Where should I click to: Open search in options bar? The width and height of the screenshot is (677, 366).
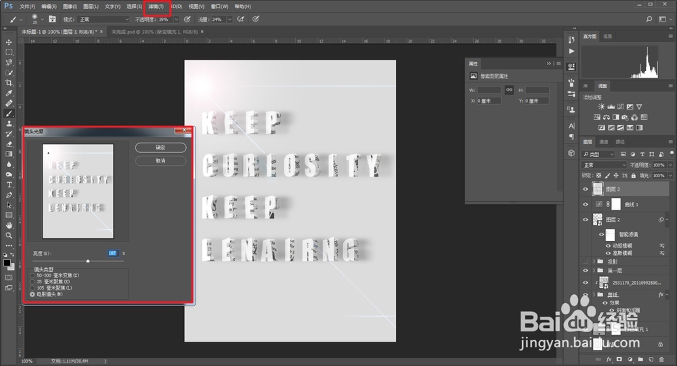click(649, 20)
